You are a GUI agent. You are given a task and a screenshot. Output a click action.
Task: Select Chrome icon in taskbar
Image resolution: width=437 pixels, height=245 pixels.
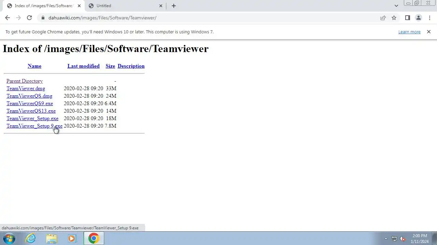[94, 239]
